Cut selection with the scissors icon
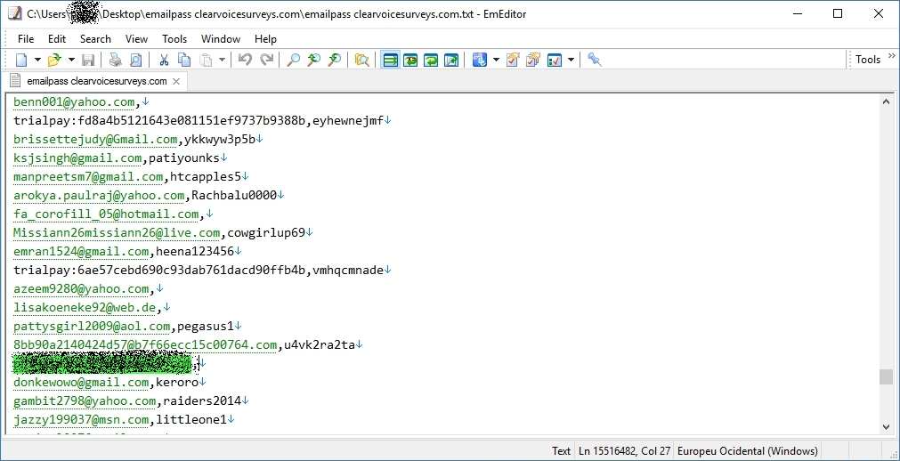 point(164,60)
